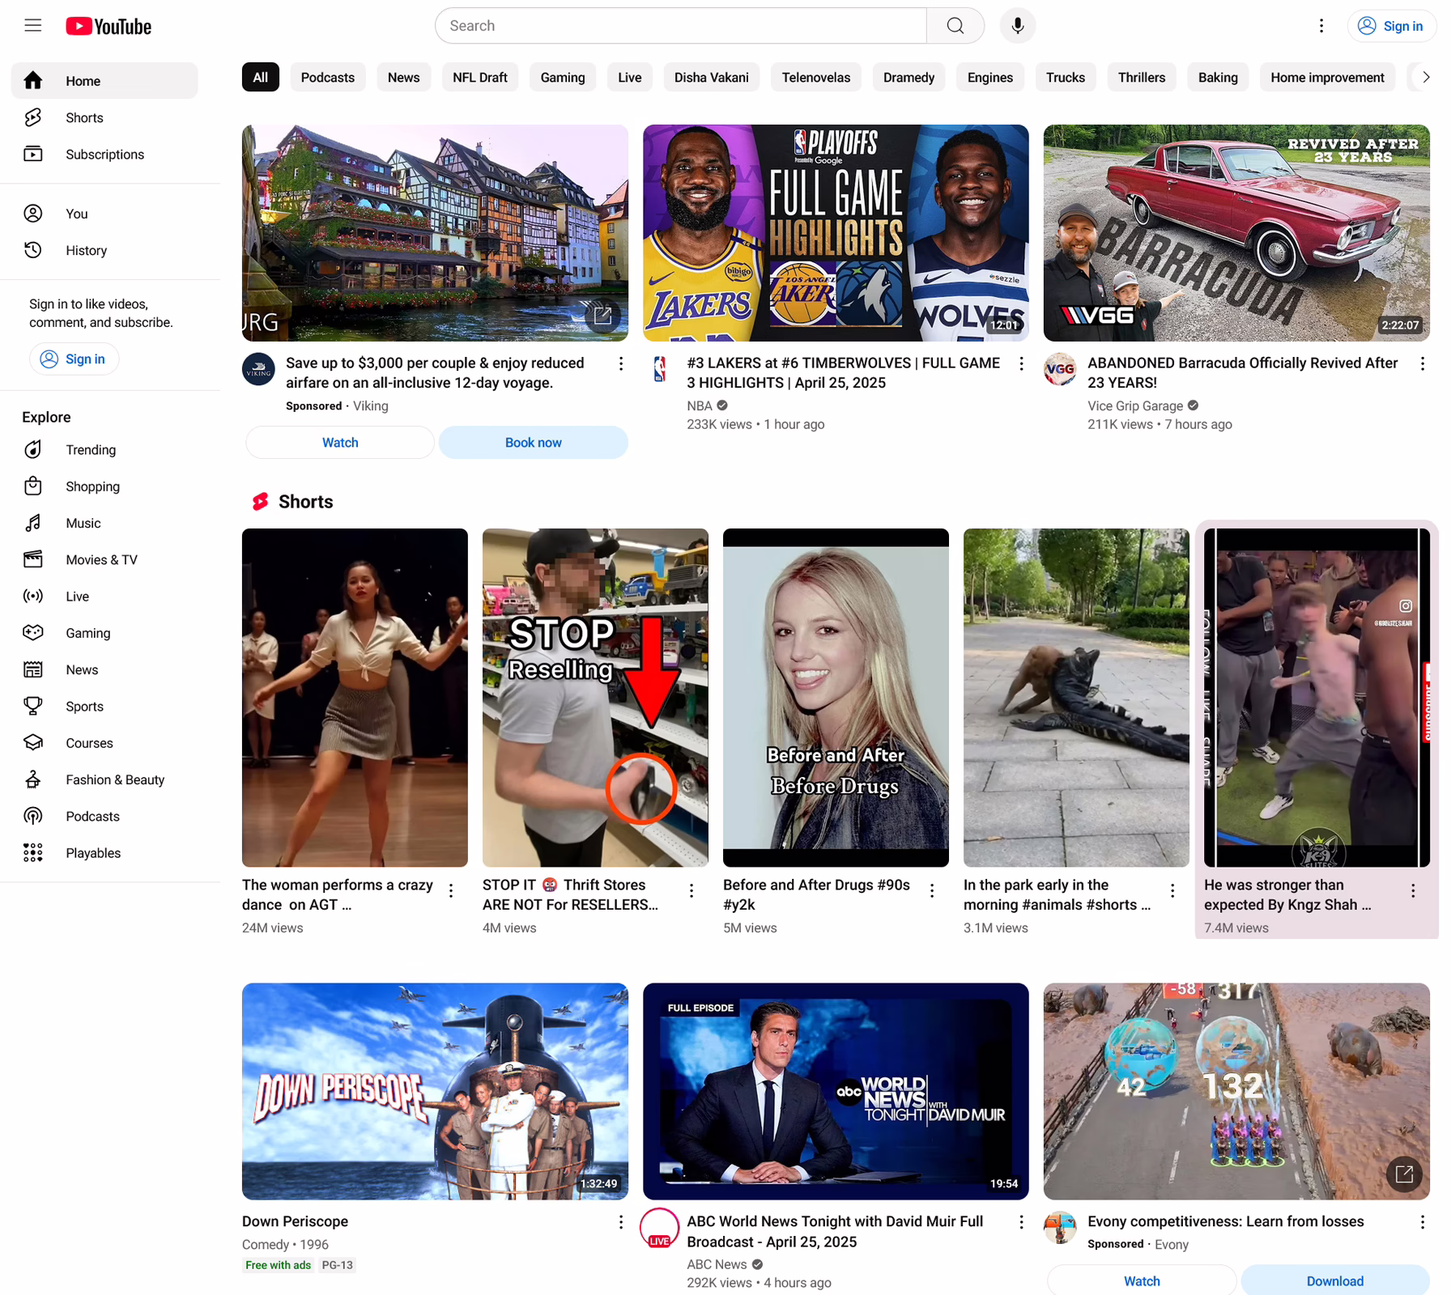Open watch History
This screenshot has width=1451, height=1295.
point(104,250)
